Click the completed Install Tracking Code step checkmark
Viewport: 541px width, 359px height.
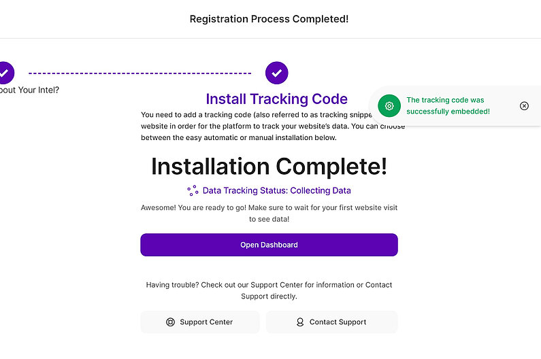[x=276, y=73]
